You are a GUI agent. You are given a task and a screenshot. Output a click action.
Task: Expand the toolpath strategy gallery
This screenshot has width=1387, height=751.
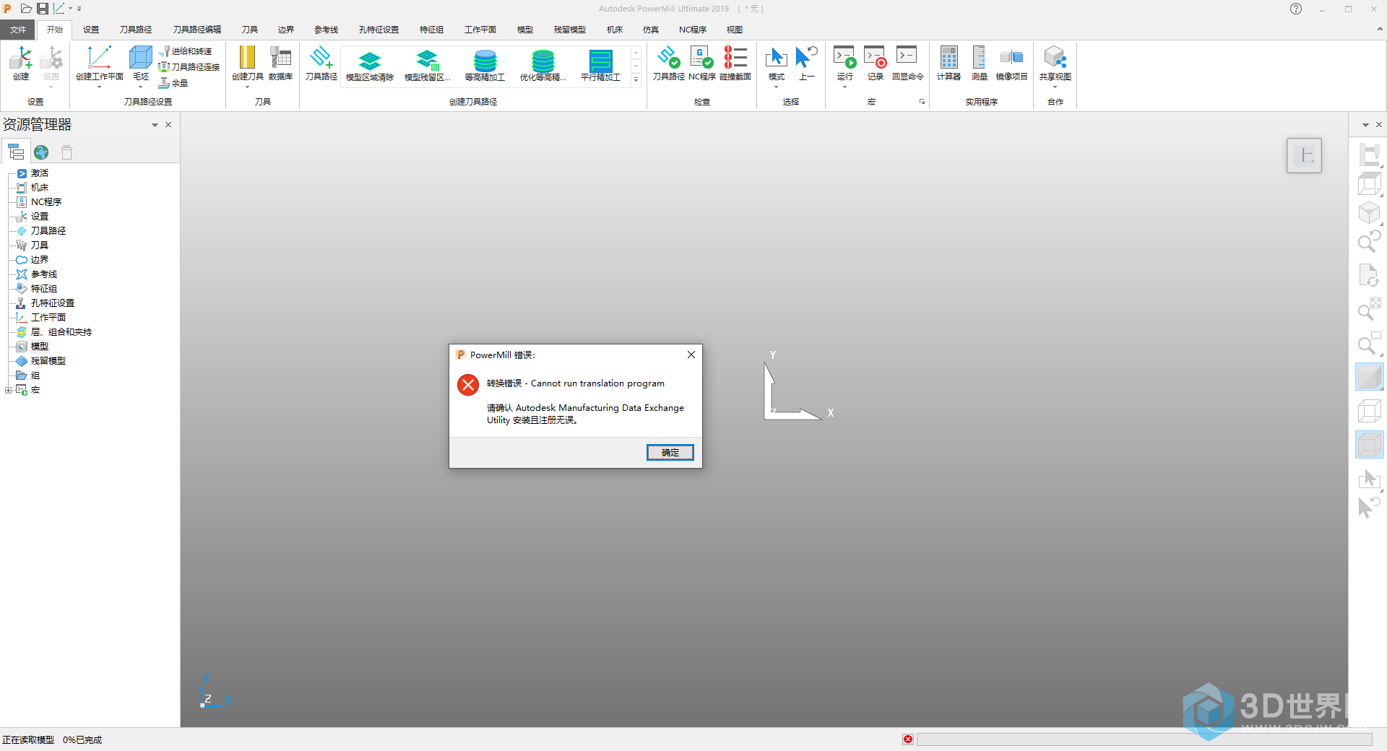(636, 79)
